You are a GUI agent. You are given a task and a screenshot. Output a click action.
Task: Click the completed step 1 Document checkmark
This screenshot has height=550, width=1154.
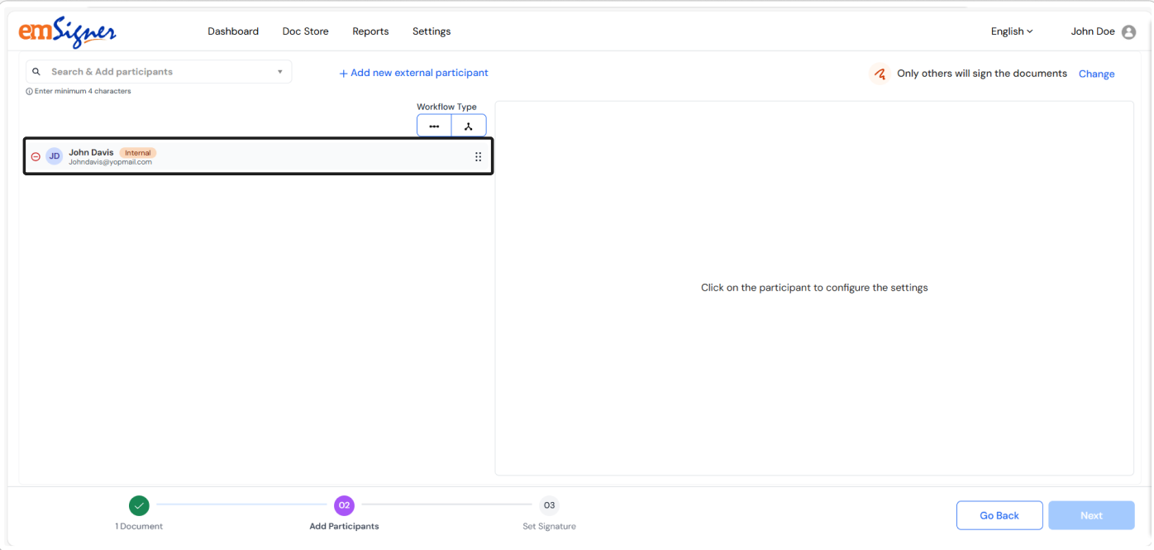(x=139, y=505)
